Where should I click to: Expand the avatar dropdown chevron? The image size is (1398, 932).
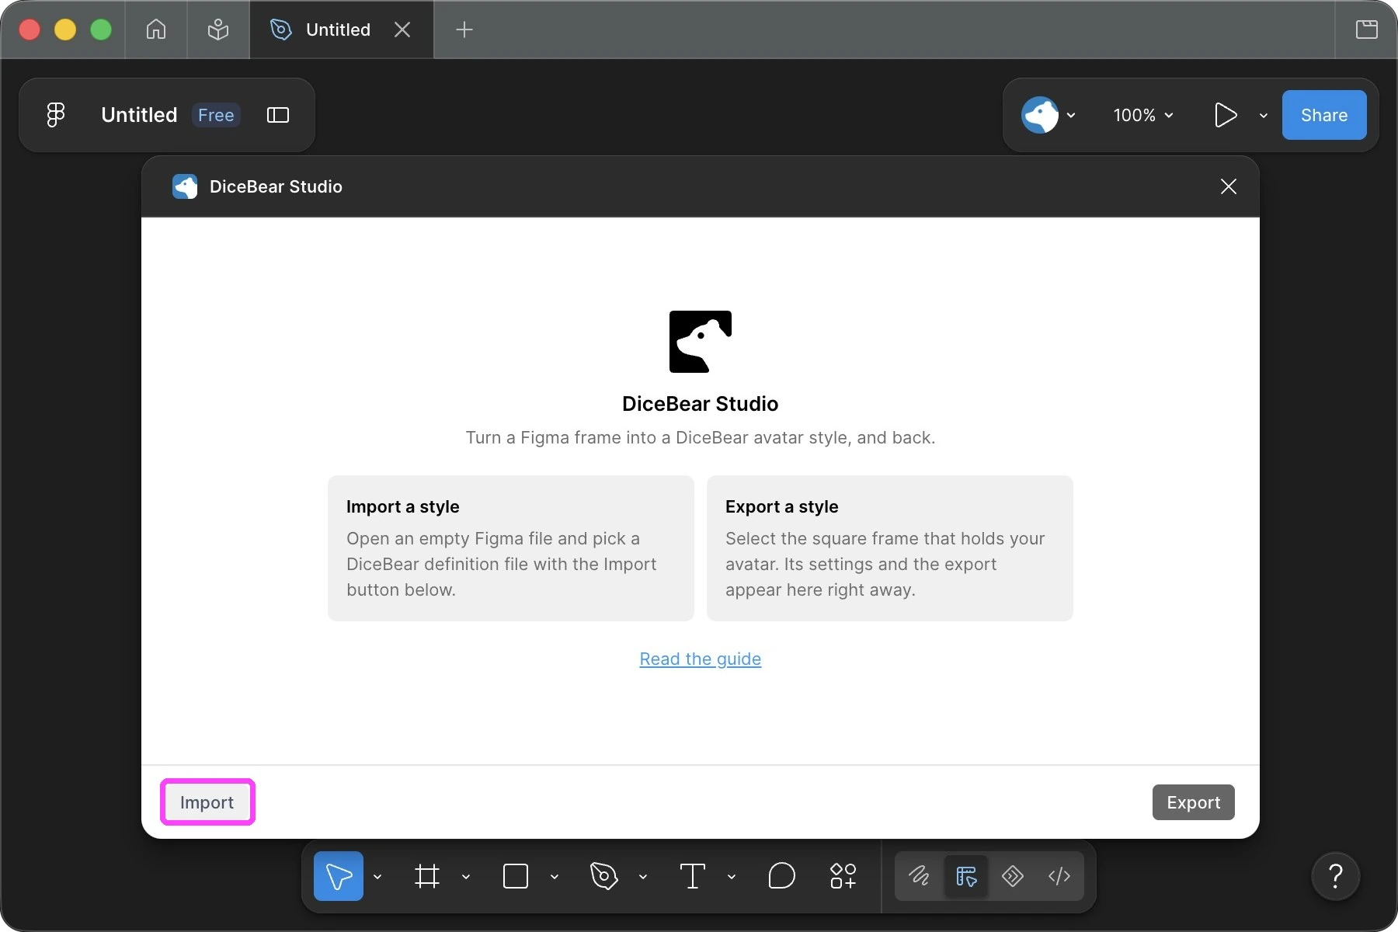[1071, 115]
